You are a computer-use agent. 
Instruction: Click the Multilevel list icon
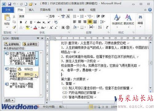[x=90, y=16]
